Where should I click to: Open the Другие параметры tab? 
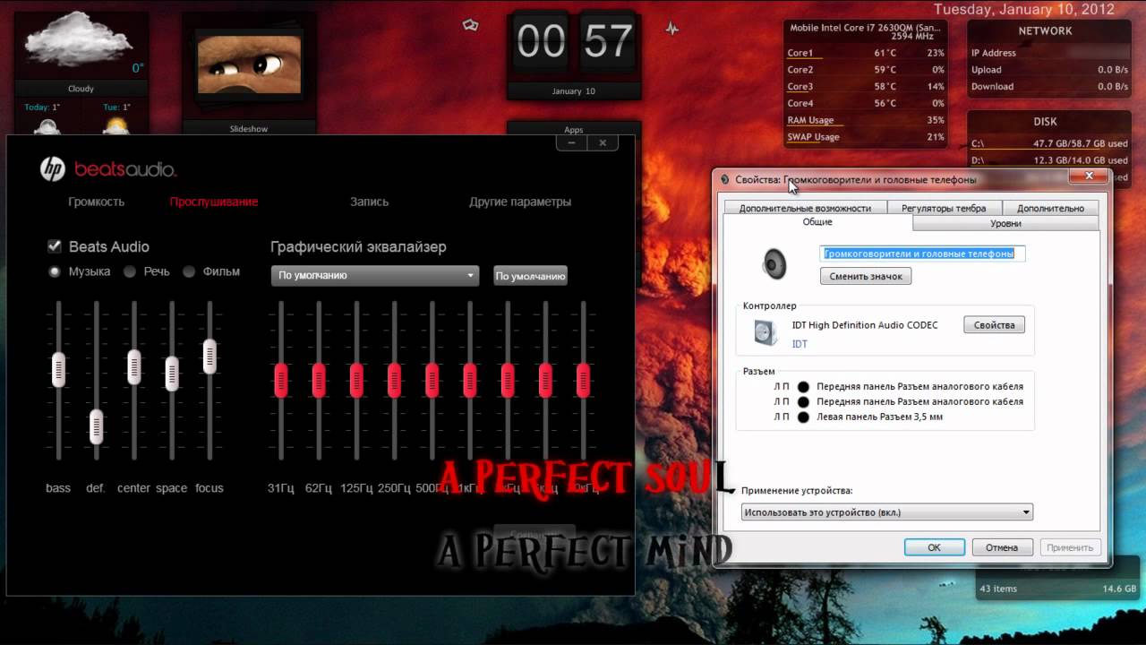(x=520, y=202)
